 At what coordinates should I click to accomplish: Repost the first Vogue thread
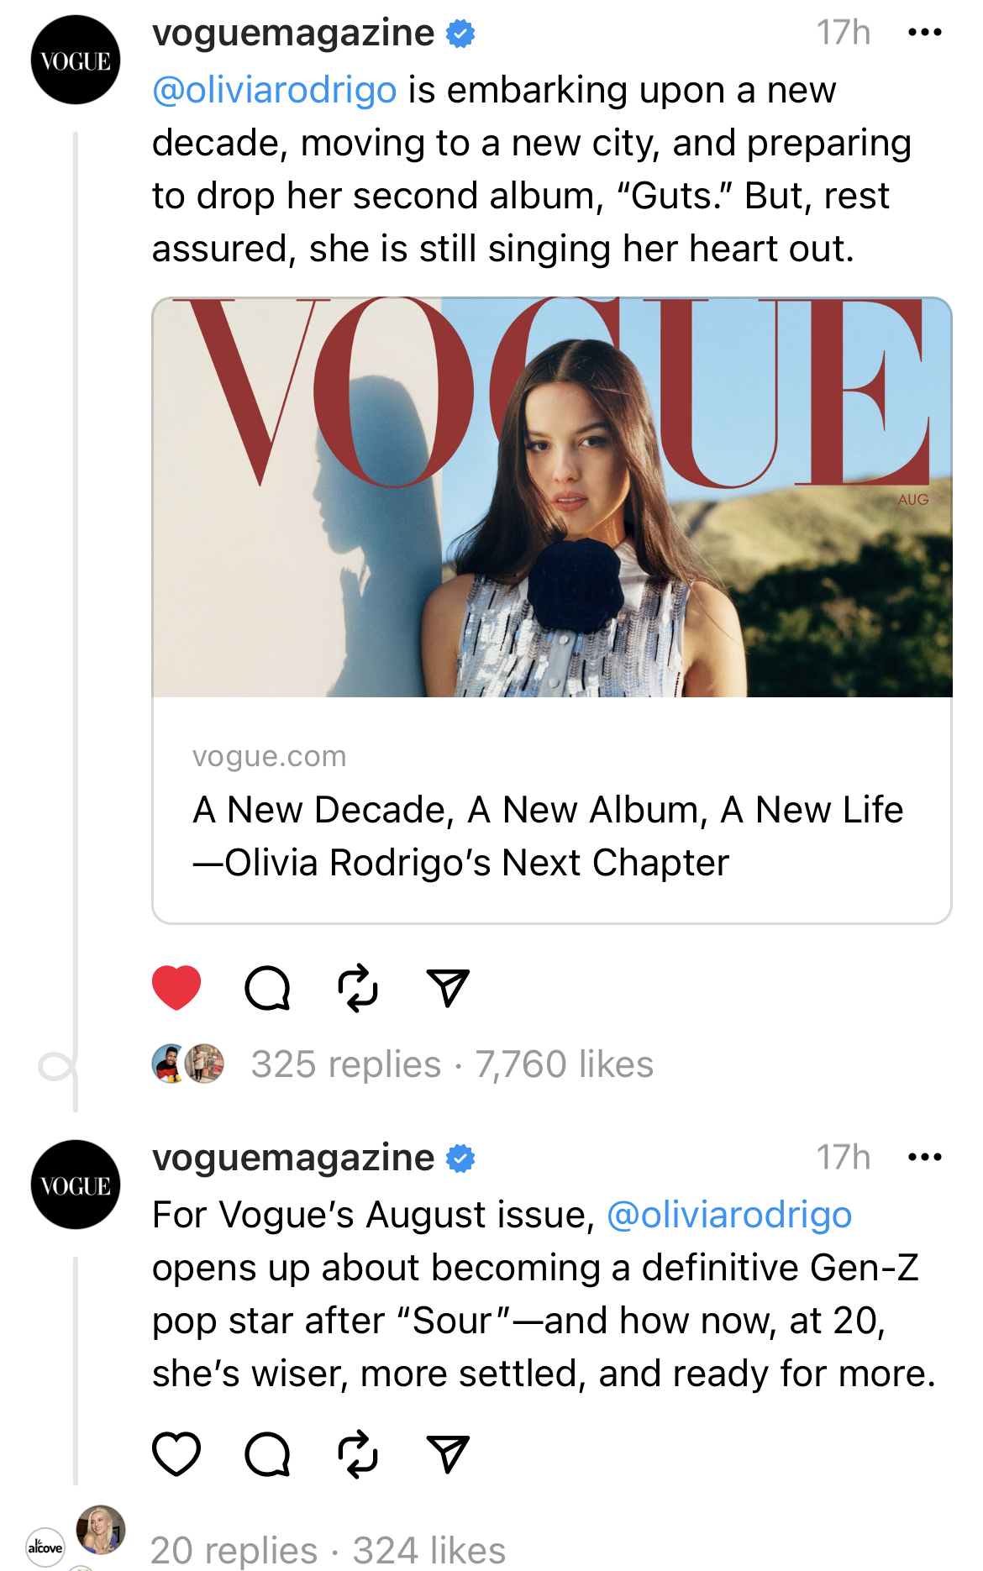(x=358, y=988)
